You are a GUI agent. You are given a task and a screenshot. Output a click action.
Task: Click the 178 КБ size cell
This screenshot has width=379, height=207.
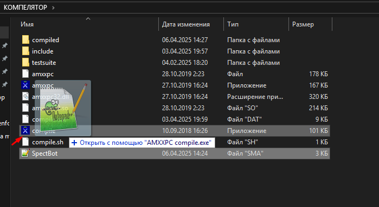click(318, 74)
